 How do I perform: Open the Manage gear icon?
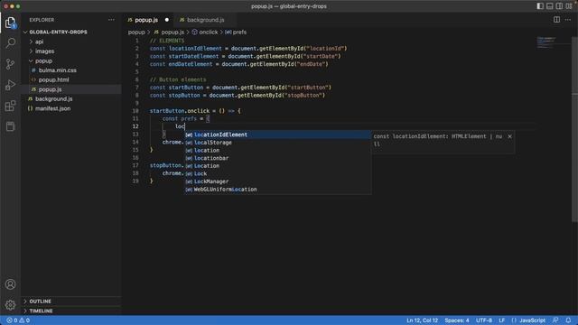[10, 305]
